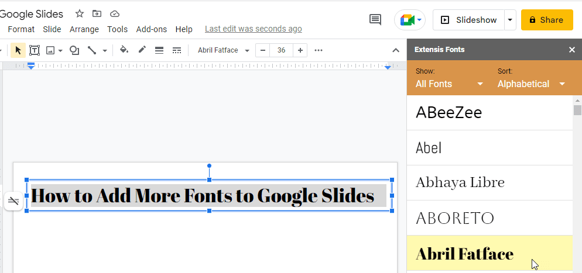Image resolution: width=582 pixels, height=273 pixels.
Task: Apply the Aboreto font
Action: pyautogui.click(x=489, y=218)
